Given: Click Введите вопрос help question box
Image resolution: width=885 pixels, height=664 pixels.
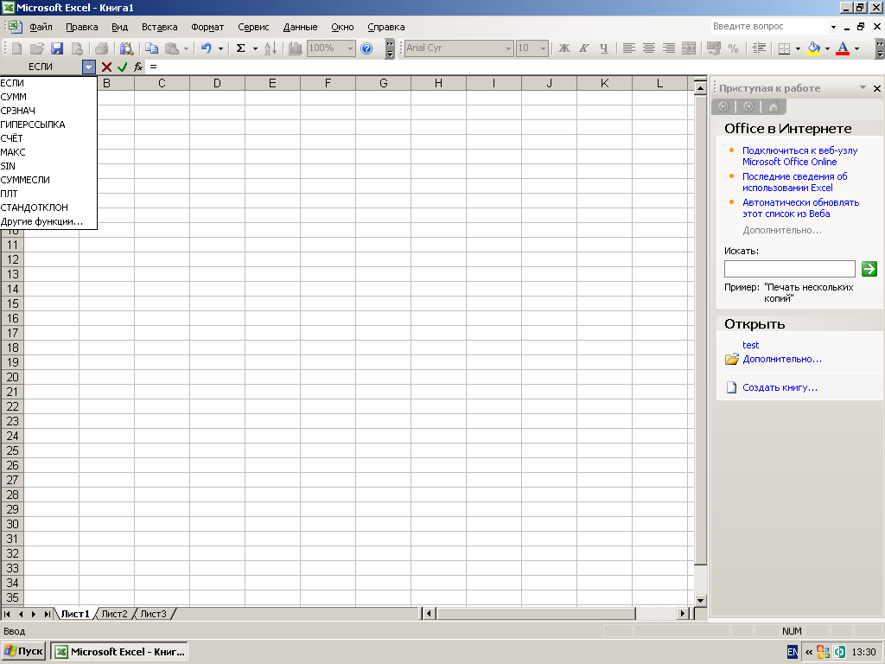Looking at the screenshot, I should coord(770,27).
